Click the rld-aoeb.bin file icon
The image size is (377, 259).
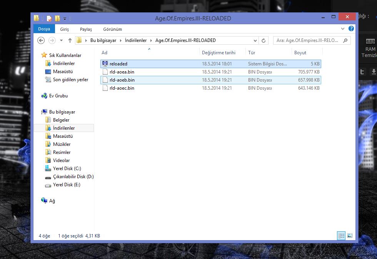coord(105,80)
